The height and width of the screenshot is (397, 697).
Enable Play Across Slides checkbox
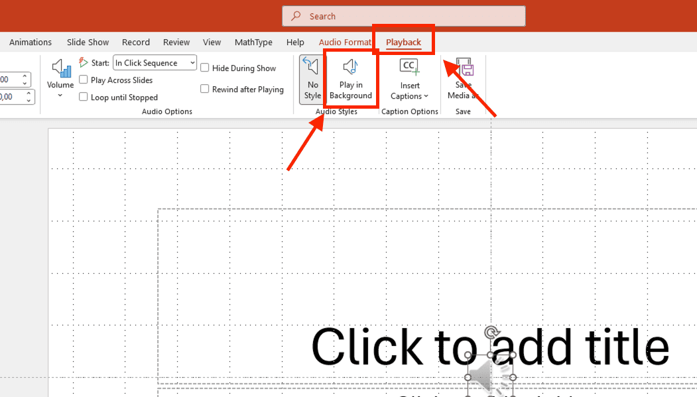click(83, 80)
